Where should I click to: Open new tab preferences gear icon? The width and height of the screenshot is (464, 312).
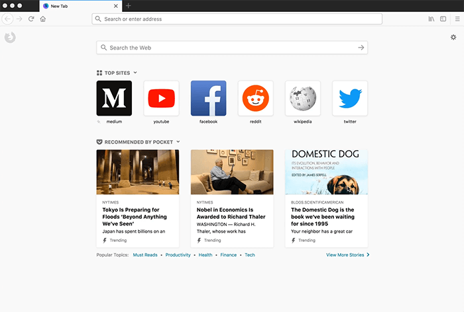pos(453,38)
